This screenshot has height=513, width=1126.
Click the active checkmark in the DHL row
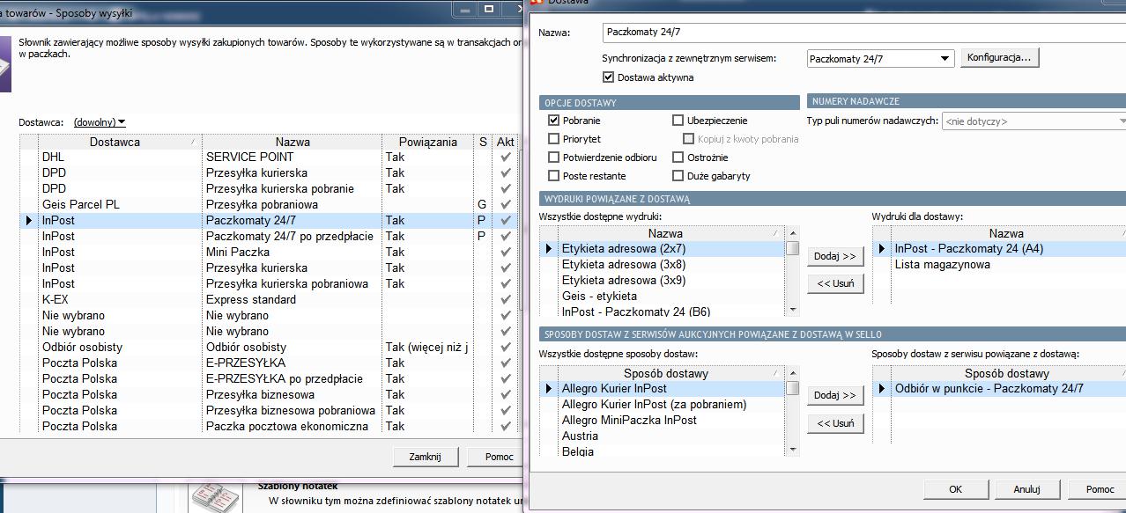[x=505, y=158]
